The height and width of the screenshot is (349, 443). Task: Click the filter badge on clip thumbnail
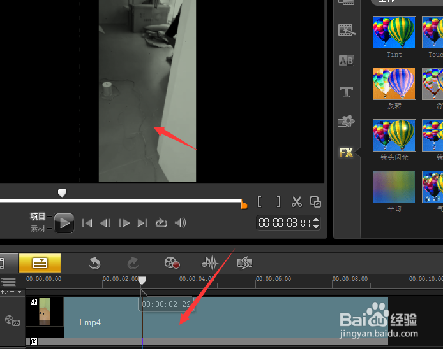tap(34, 302)
